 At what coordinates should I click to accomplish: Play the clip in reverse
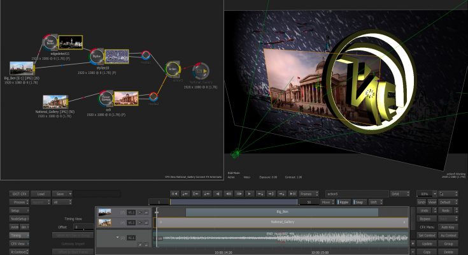[217, 194]
